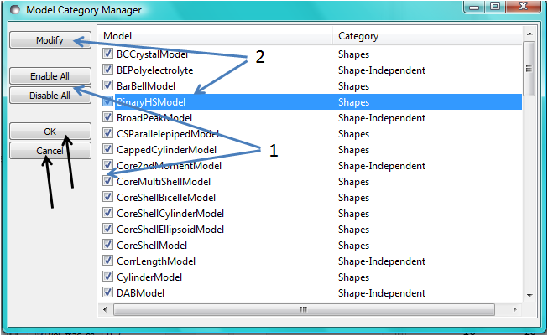Toggle the DABModel checkbox
Image resolution: width=548 pixels, height=336 pixels.
tap(107, 292)
